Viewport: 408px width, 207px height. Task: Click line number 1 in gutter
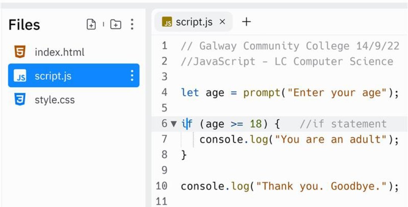[164, 46]
